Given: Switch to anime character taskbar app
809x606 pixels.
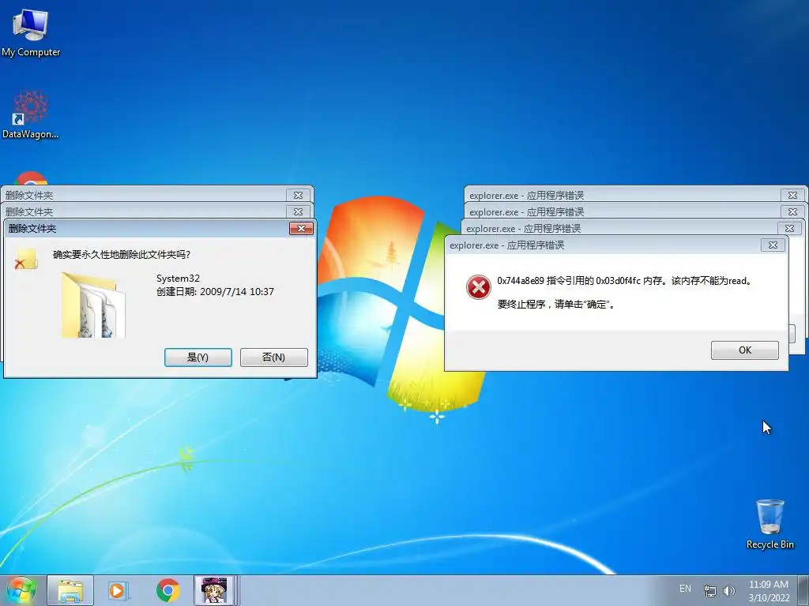Looking at the screenshot, I should [x=214, y=590].
